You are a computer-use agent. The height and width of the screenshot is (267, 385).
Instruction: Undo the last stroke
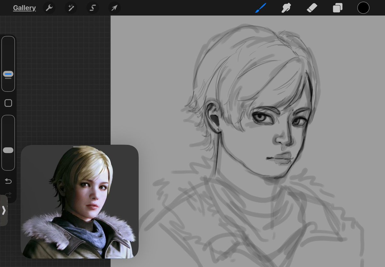point(8,181)
